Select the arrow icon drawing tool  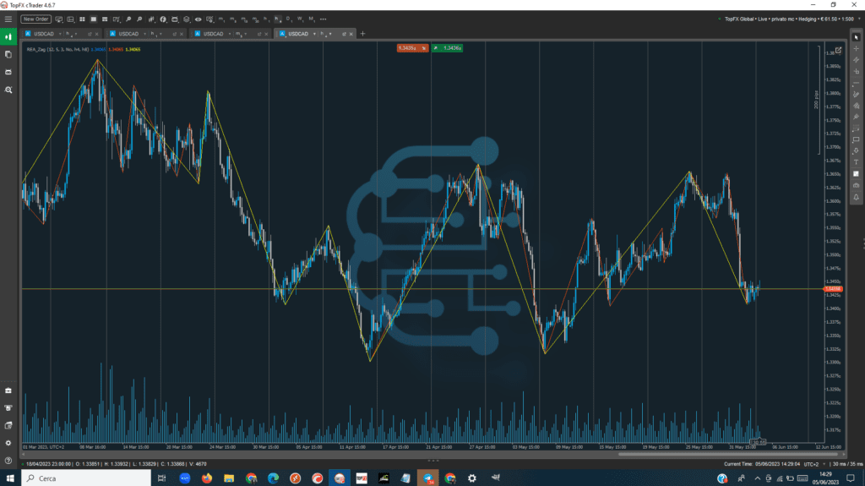tap(857, 150)
